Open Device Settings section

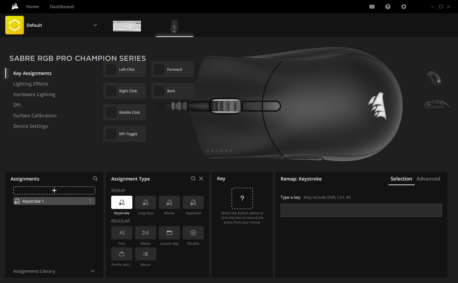pyautogui.click(x=30, y=126)
